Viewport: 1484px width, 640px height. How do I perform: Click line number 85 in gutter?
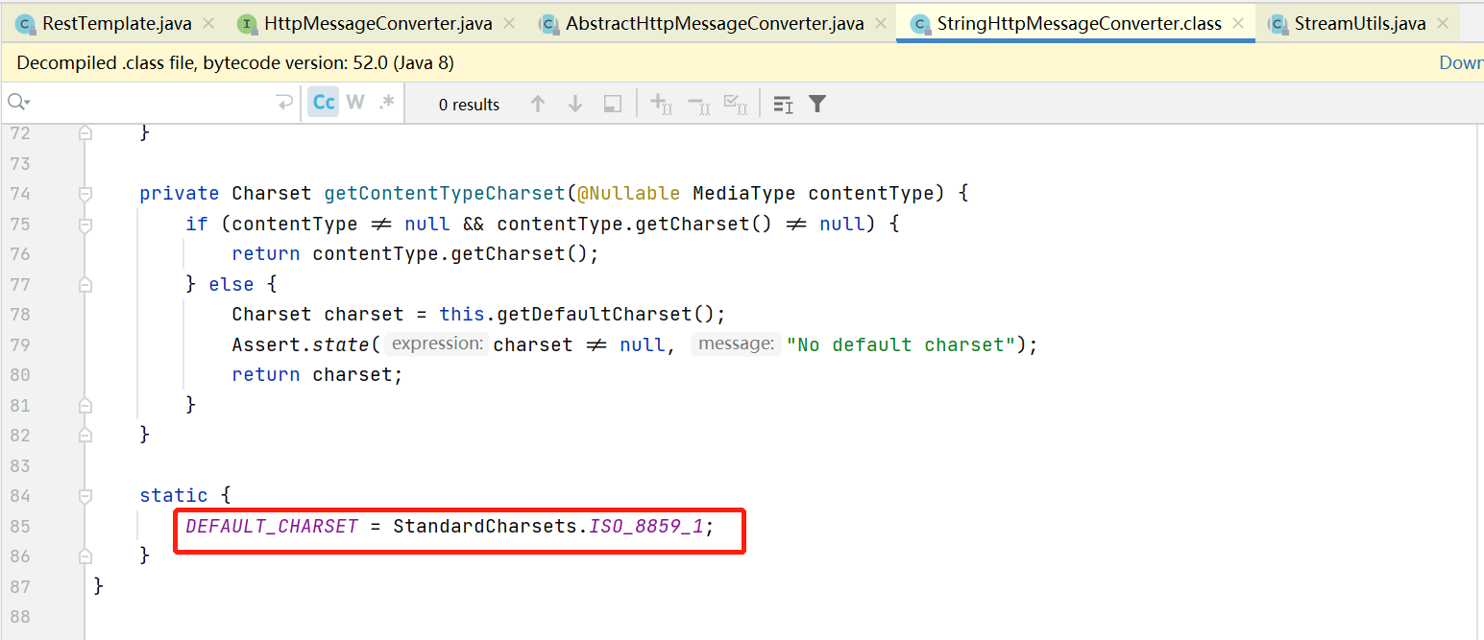tap(20, 527)
